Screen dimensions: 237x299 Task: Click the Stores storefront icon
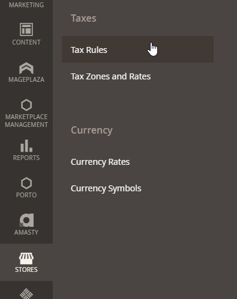click(26, 258)
